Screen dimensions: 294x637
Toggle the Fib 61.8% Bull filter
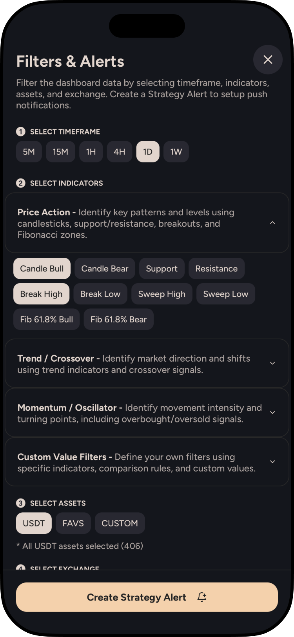click(47, 319)
